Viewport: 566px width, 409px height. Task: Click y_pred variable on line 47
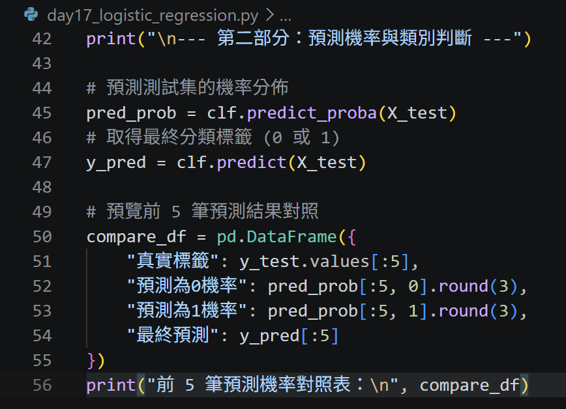coord(116,163)
